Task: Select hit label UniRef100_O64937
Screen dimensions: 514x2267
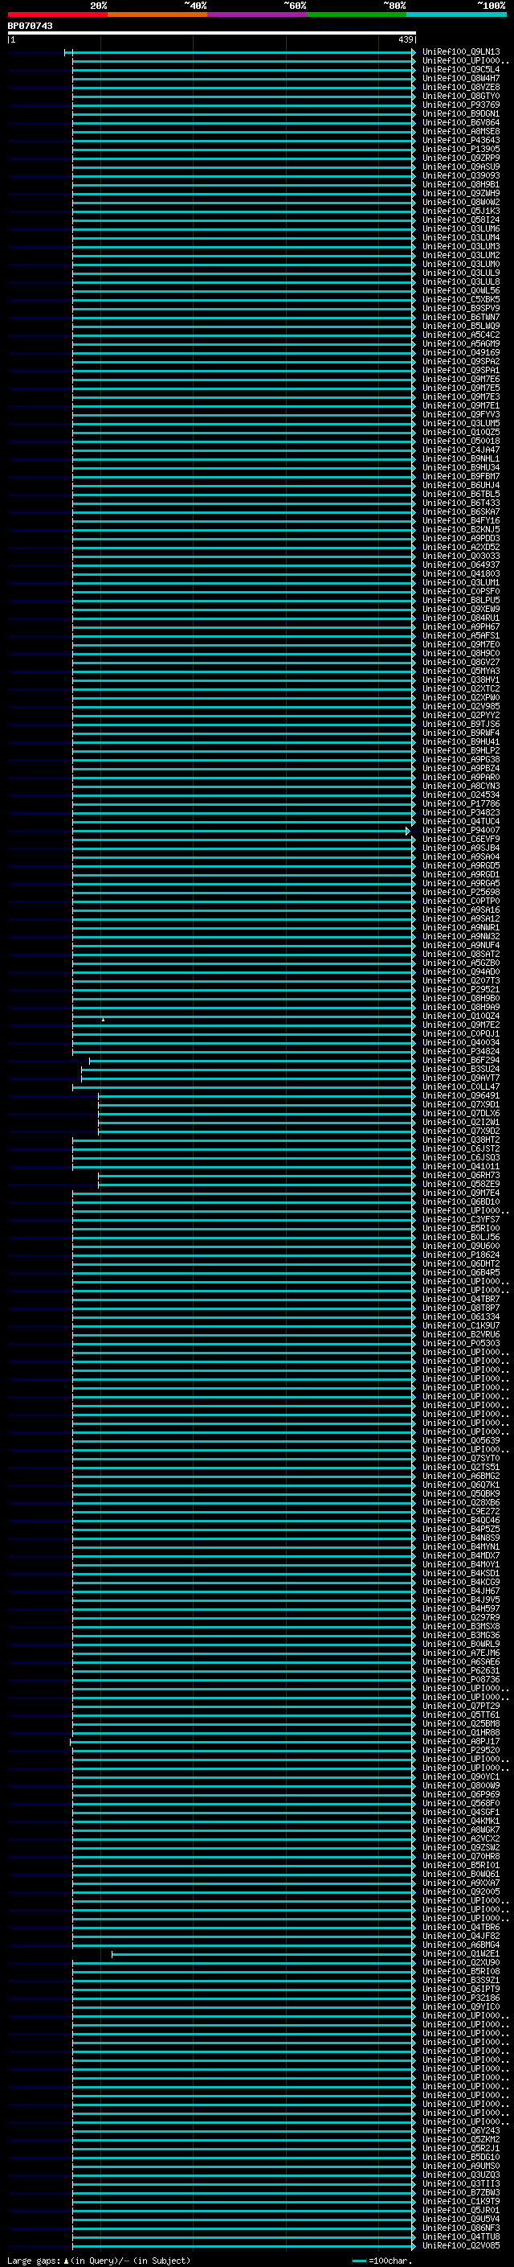Action: (x=461, y=565)
